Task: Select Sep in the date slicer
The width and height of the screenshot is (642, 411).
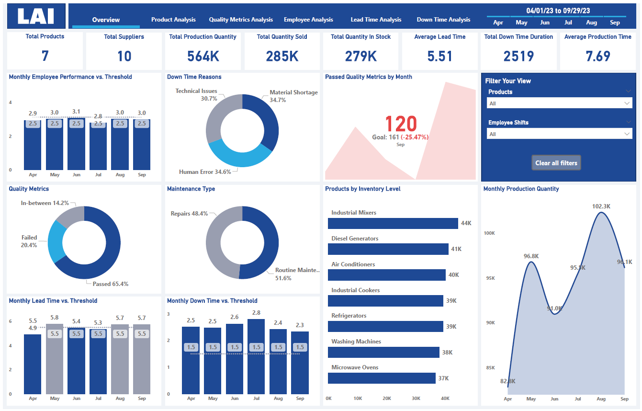Action: pyautogui.click(x=615, y=23)
